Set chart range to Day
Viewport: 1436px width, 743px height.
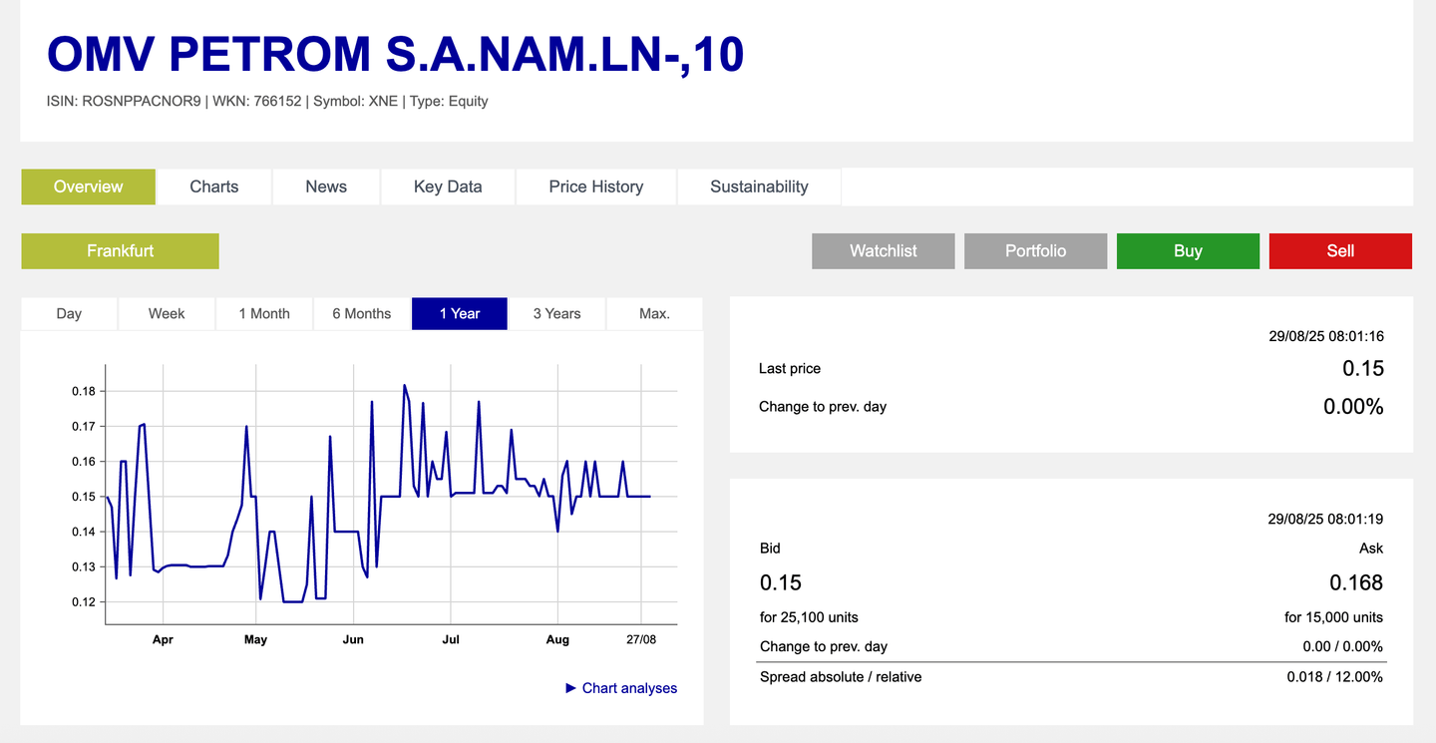[69, 313]
